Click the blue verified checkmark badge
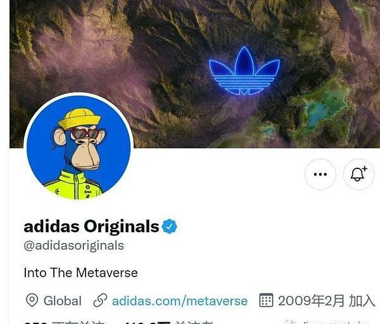 click(x=169, y=226)
